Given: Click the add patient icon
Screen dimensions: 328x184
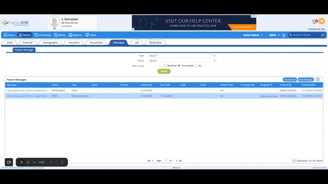Looking at the screenshot, I should point(284,35).
